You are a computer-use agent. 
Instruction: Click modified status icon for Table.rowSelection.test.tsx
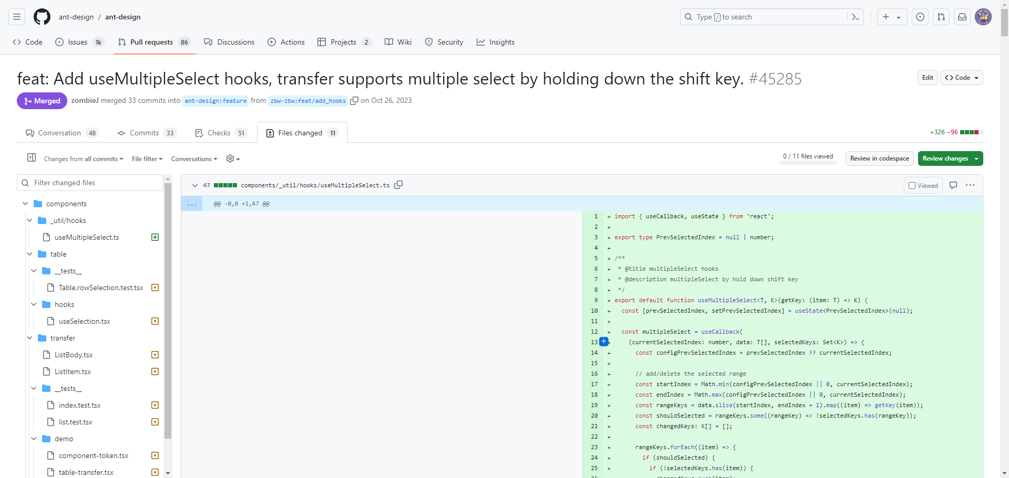(x=155, y=288)
